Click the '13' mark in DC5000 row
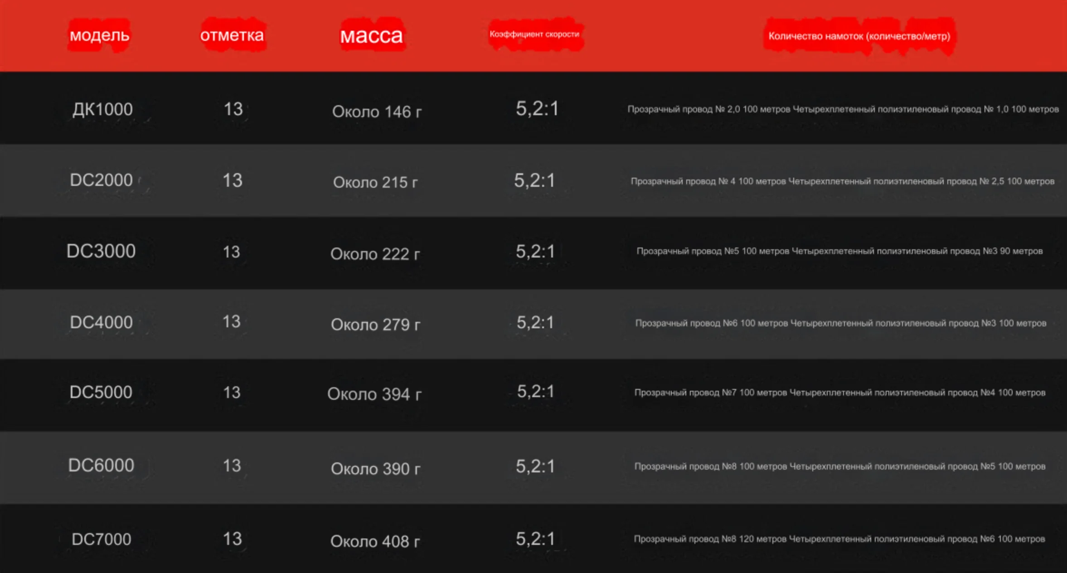The height and width of the screenshot is (573, 1067). (x=232, y=392)
